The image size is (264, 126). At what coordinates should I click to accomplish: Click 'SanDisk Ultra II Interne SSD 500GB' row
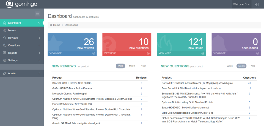99,83
